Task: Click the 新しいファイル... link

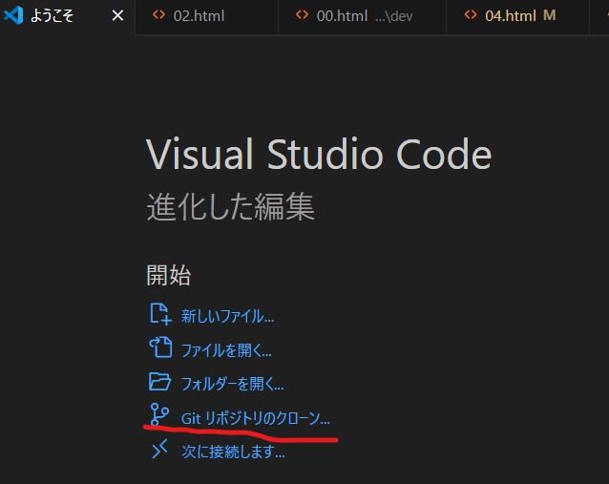Action: (x=227, y=316)
